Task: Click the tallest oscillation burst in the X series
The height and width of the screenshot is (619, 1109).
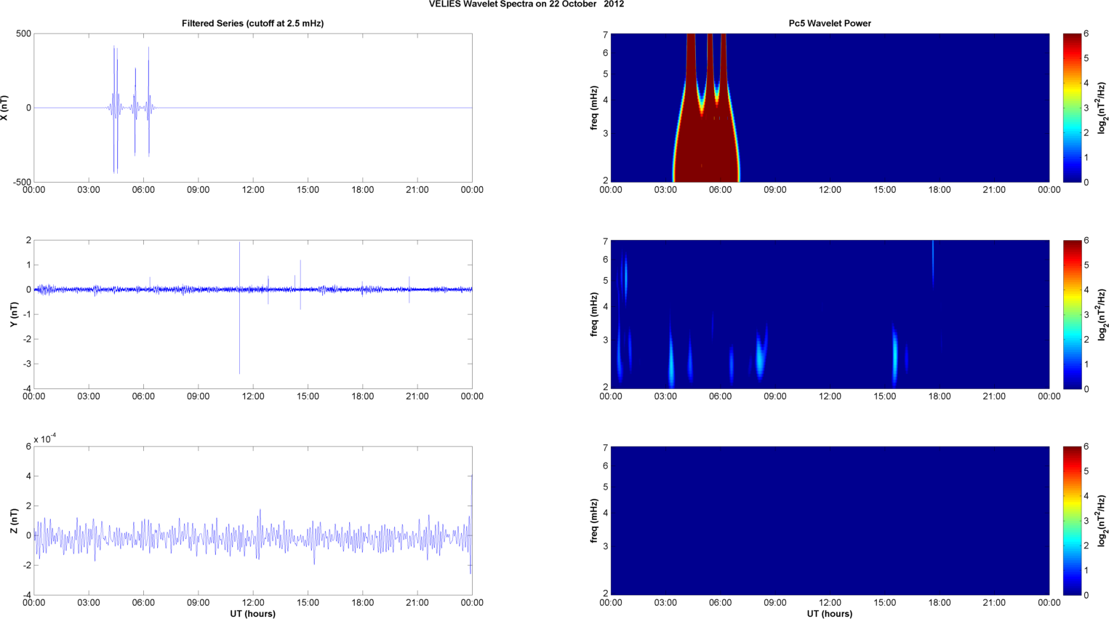Action: coord(115,108)
